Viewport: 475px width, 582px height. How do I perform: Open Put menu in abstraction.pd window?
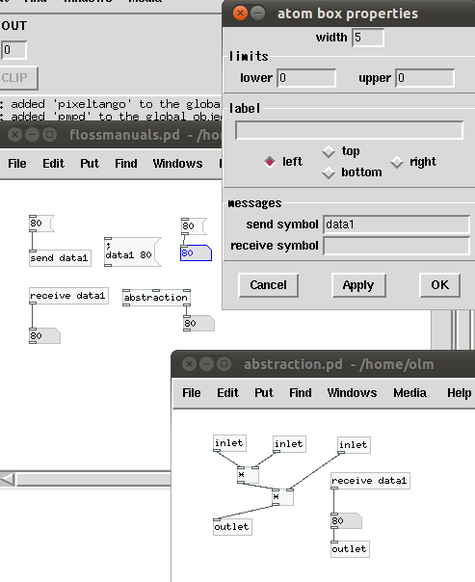pyautogui.click(x=264, y=393)
